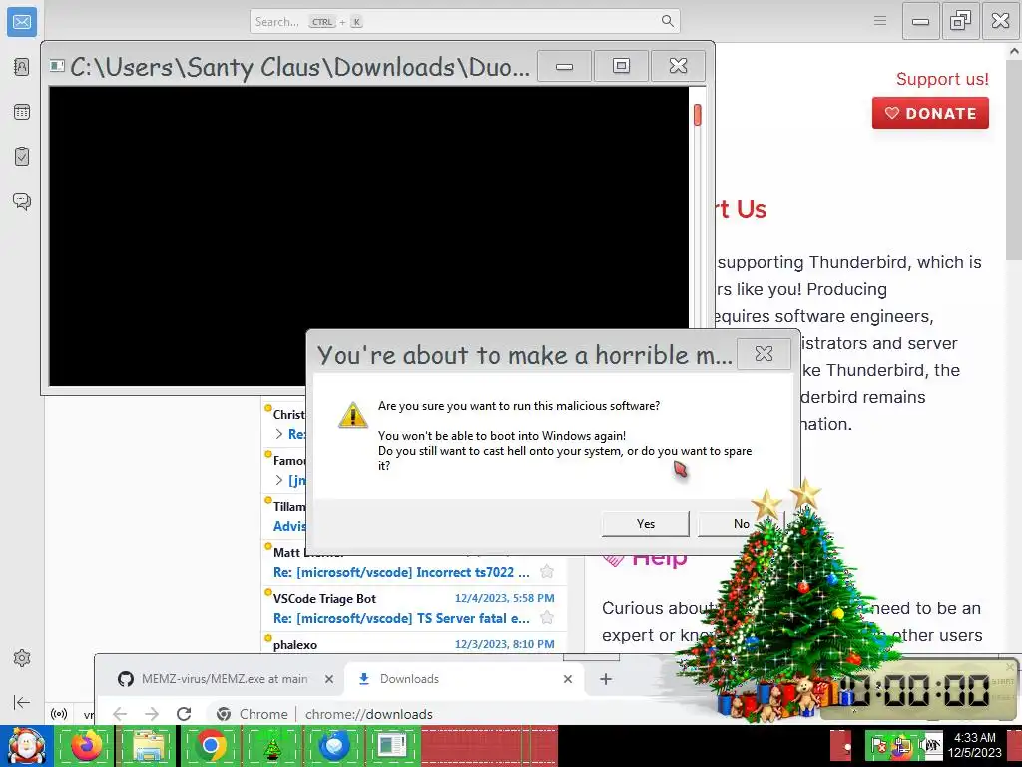Click the console window scrollbar thumb
This screenshot has width=1022, height=767.
pos(698,115)
